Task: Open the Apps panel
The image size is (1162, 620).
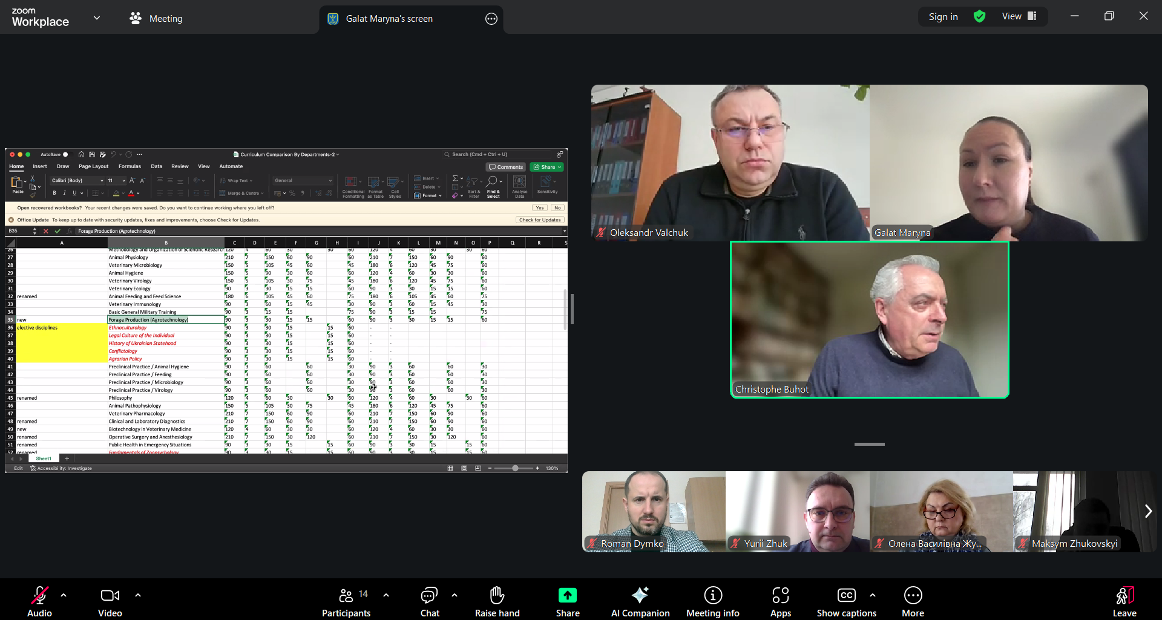Action: [x=780, y=602]
